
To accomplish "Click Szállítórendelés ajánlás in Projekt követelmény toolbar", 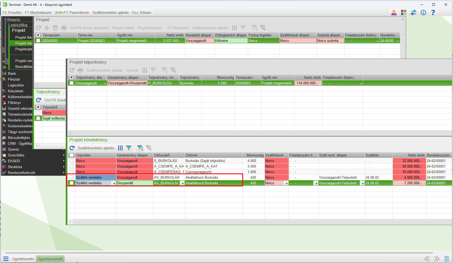I will click(x=96, y=148).
